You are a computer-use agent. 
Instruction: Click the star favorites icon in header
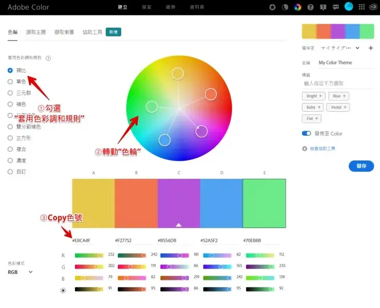click(x=272, y=7)
